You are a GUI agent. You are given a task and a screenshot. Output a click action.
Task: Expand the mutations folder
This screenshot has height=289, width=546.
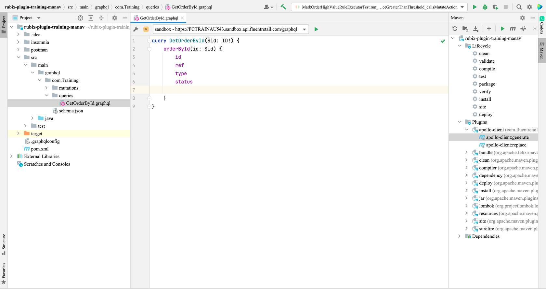click(x=46, y=88)
